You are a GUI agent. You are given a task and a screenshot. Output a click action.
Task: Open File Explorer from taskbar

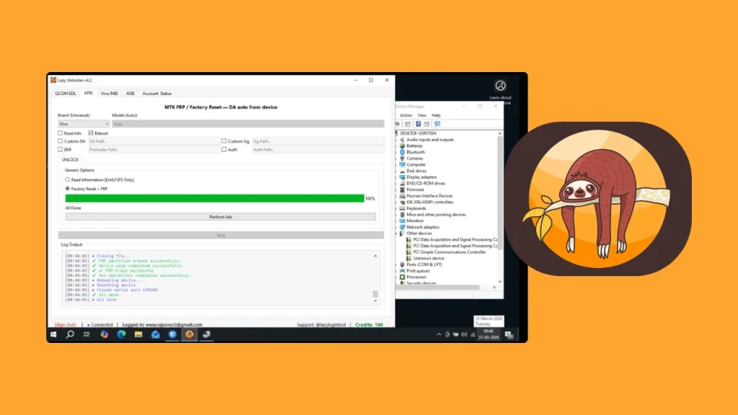pyautogui.click(x=138, y=334)
